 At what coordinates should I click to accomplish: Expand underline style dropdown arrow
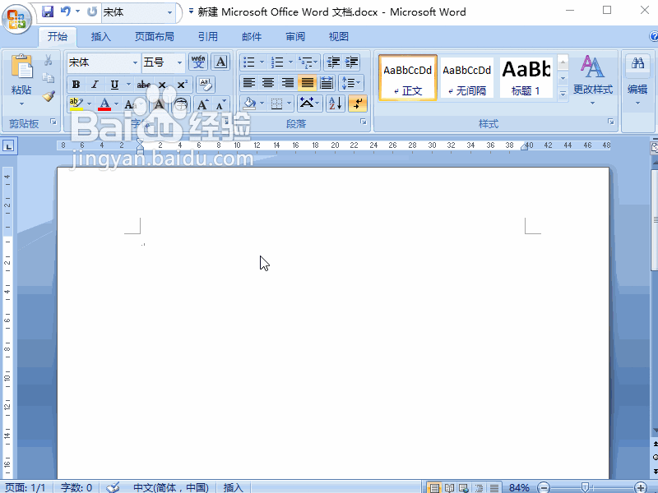(x=128, y=85)
